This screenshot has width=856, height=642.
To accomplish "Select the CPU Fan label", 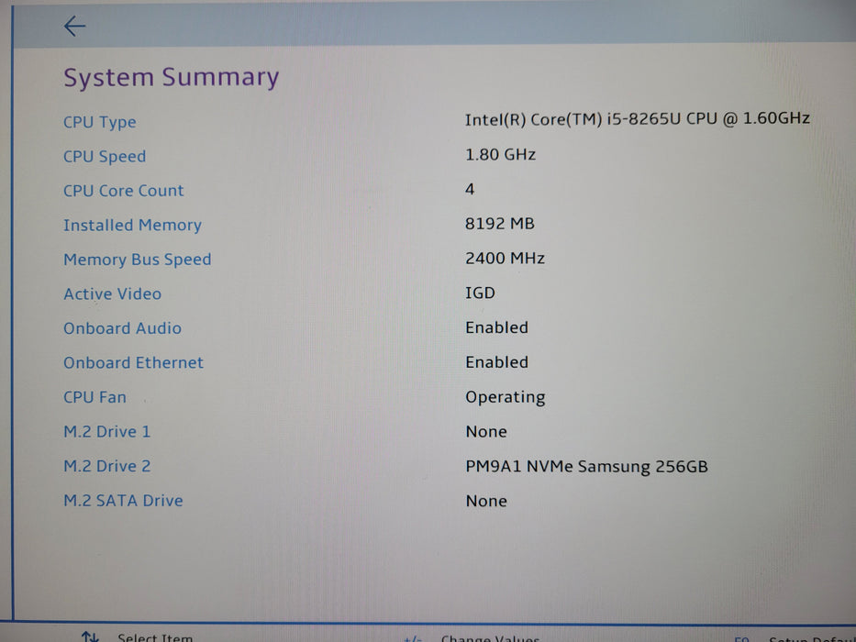I will 94,397.
